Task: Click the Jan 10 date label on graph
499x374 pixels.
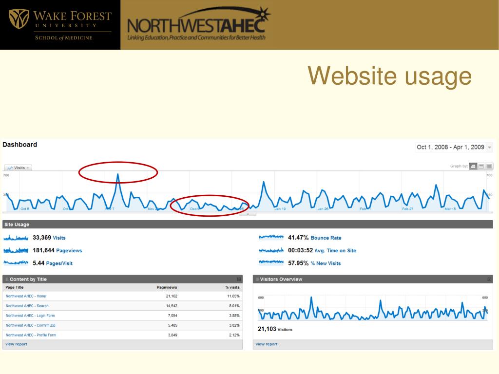Action: point(280,209)
